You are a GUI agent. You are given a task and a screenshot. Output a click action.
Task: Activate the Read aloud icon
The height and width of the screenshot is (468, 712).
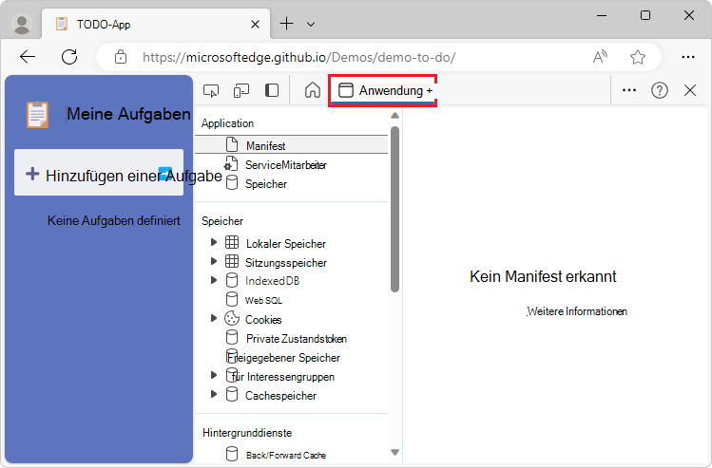coord(600,57)
